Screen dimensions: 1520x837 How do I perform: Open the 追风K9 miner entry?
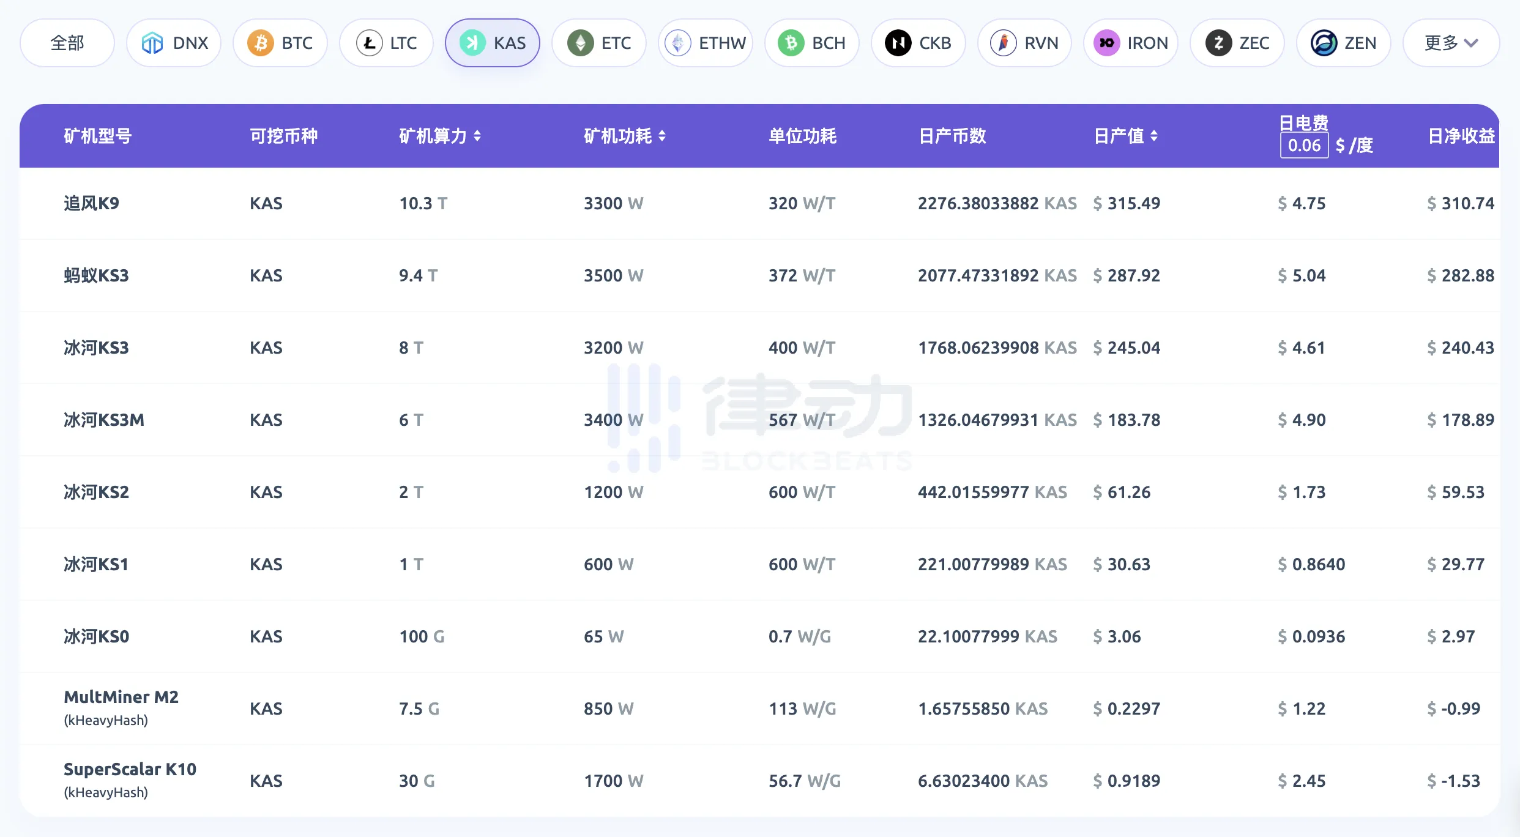pos(92,203)
